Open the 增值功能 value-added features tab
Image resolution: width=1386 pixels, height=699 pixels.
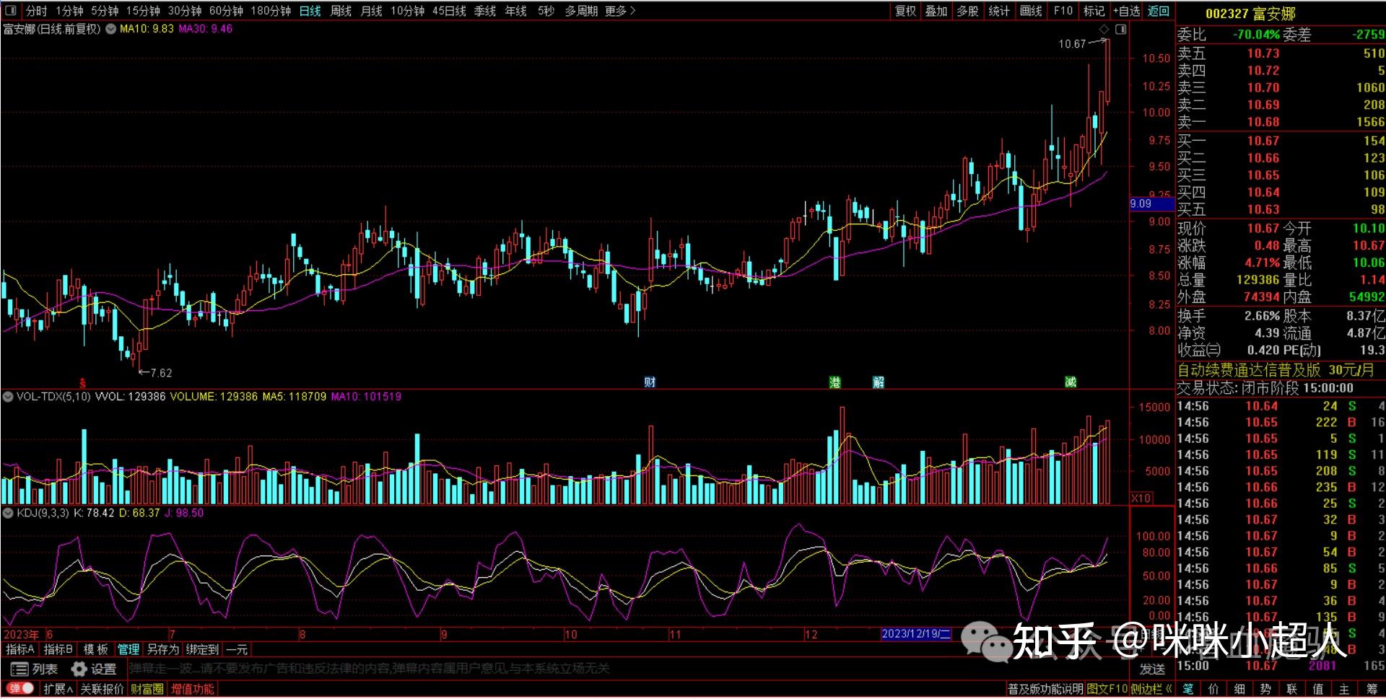(x=193, y=690)
